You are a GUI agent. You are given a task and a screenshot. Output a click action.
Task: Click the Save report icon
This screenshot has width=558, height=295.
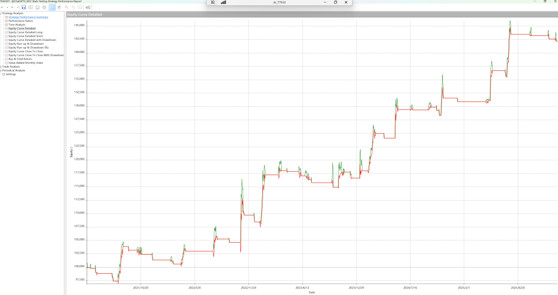pos(24,7)
